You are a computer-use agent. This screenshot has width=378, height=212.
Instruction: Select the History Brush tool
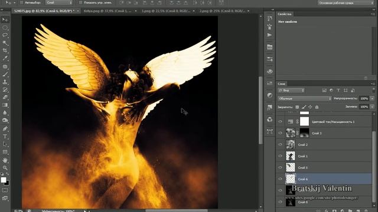(x=5, y=90)
